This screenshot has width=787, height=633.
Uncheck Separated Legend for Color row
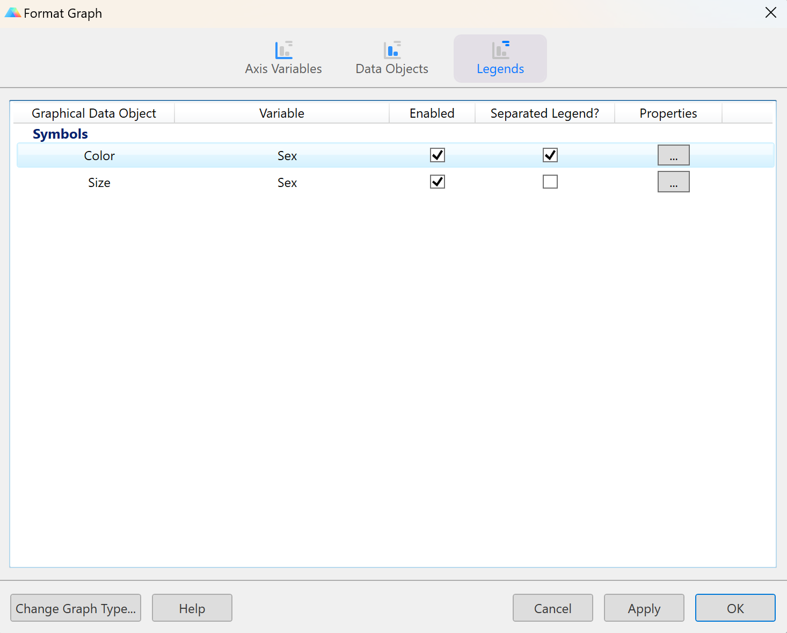click(x=550, y=155)
